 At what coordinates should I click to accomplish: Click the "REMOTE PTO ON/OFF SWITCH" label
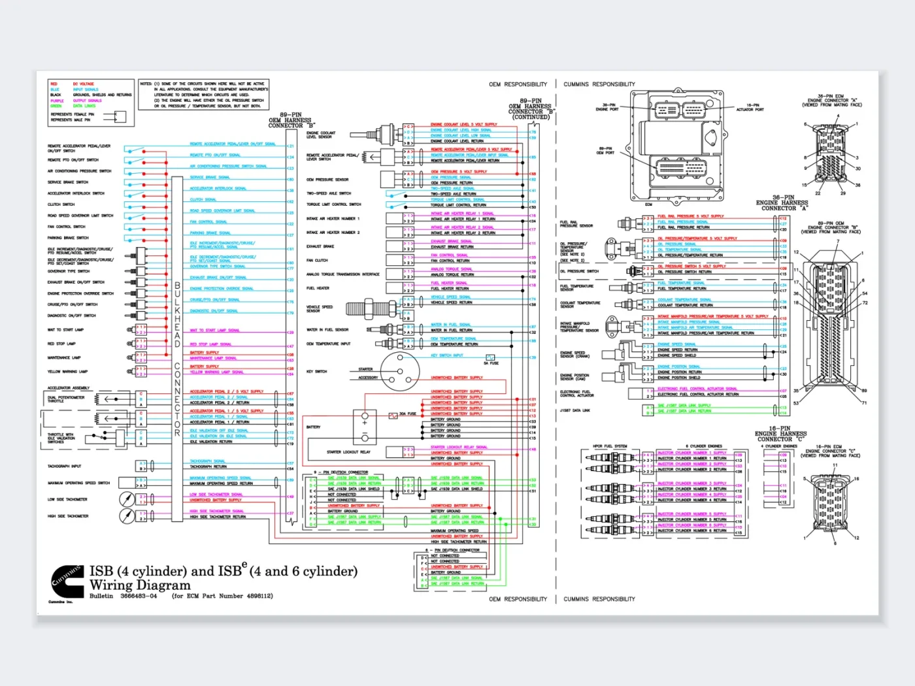74,160
